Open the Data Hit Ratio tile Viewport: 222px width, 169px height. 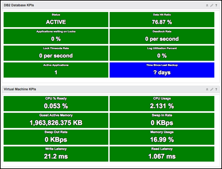click(x=162, y=20)
